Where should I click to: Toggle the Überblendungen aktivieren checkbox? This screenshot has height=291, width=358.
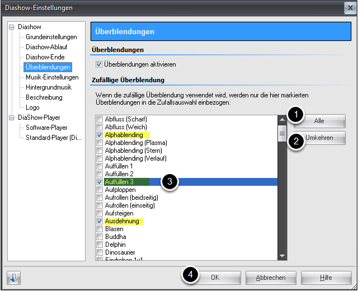pyautogui.click(x=99, y=64)
